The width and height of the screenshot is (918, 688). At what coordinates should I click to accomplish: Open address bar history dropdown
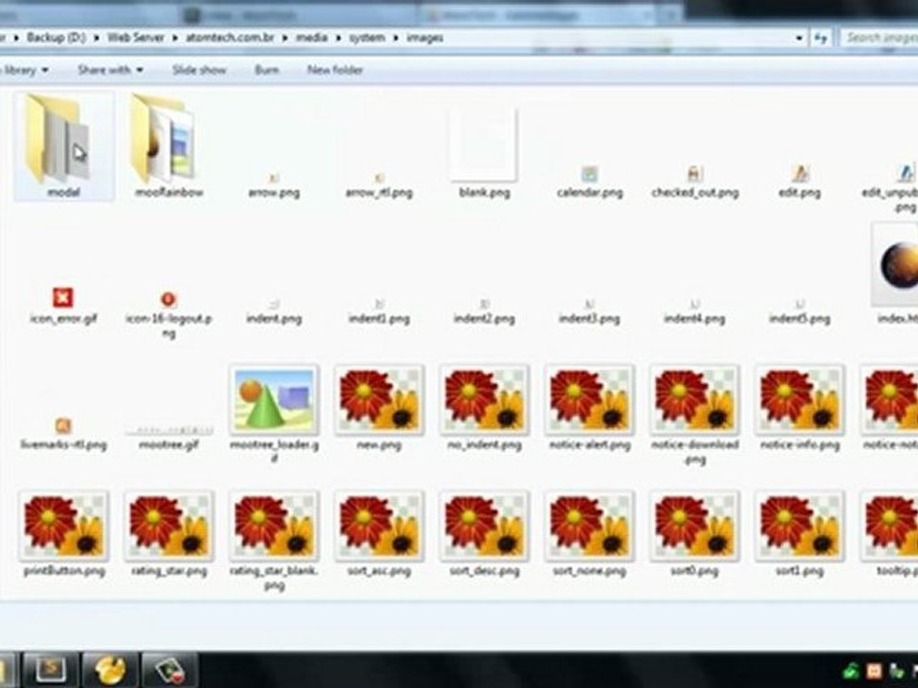(799, 38)
